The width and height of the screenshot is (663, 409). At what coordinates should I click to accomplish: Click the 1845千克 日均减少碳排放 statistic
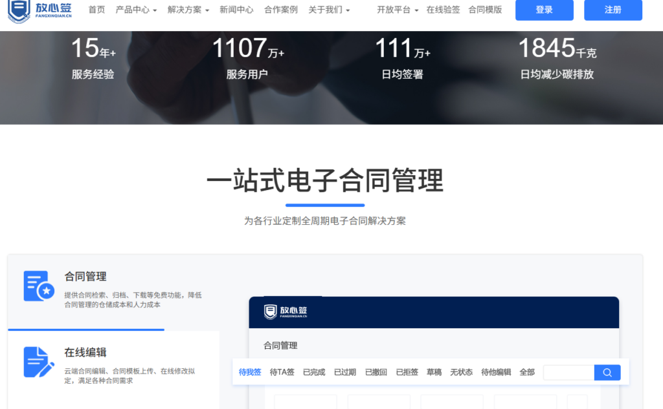[557, 58]
